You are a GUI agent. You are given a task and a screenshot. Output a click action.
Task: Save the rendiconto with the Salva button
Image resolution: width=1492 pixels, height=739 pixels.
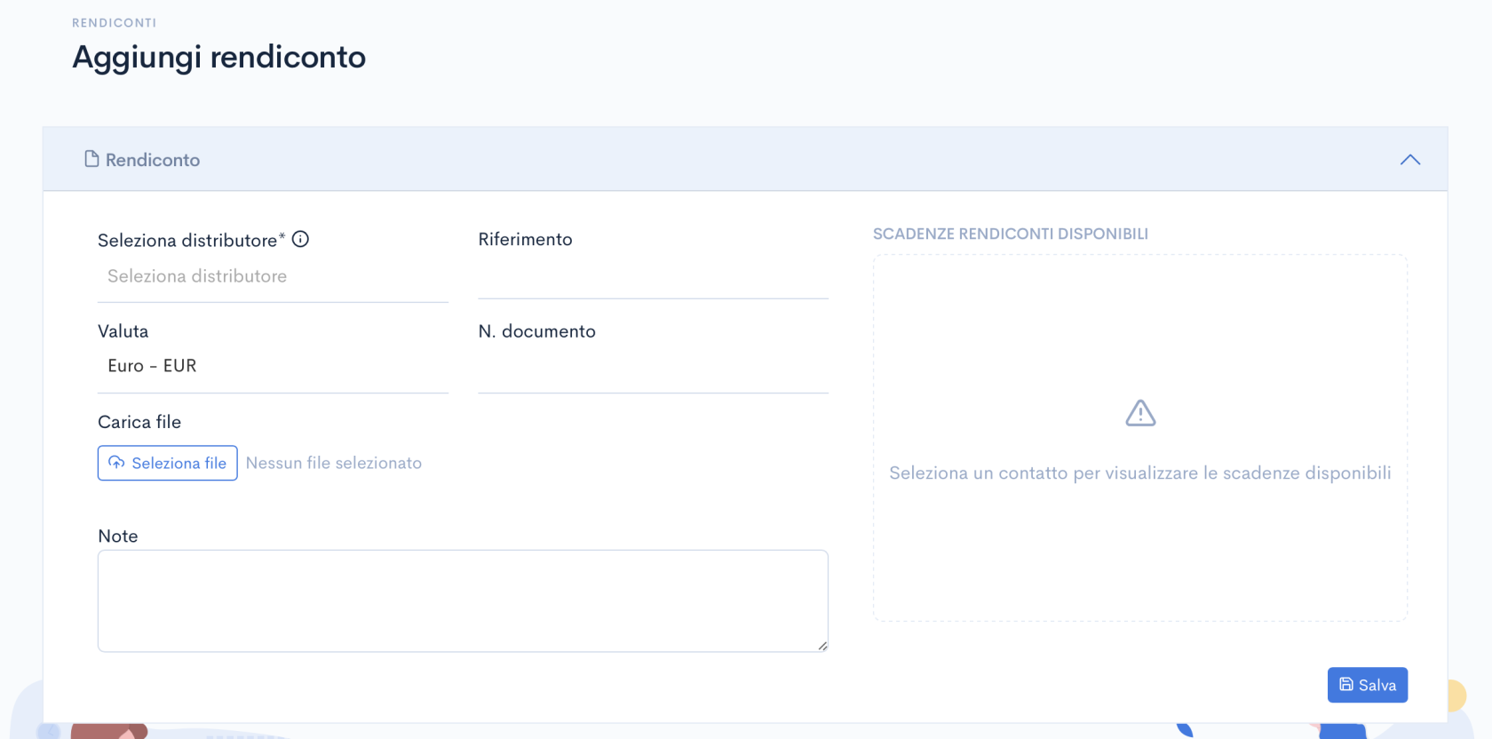[1368, 685]
